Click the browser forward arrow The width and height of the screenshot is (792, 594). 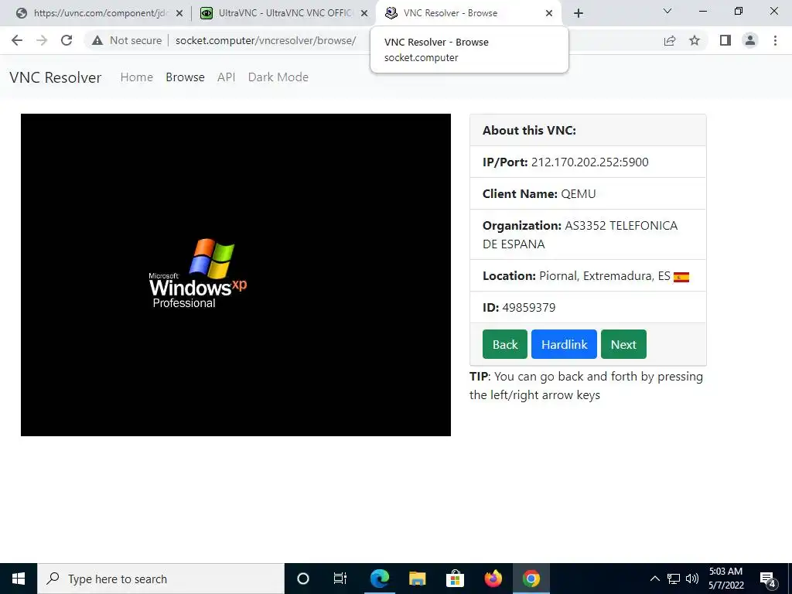42,40
